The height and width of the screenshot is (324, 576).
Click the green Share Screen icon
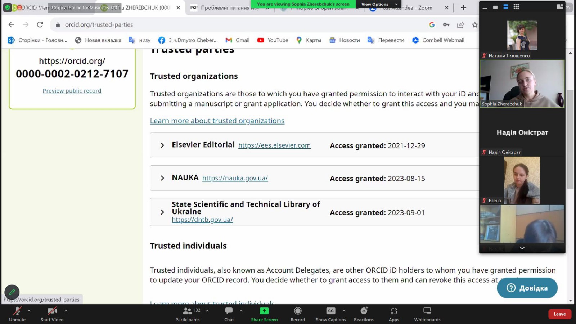click(264, 311)
